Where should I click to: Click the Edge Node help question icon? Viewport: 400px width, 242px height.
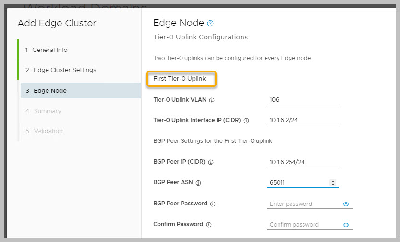(210, 23)
